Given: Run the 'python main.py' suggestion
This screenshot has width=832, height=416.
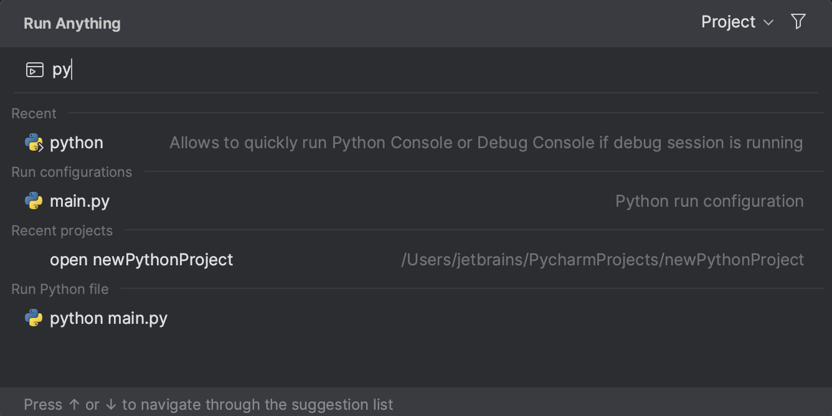Looking at the screenshot, I should tap(108, 318).
